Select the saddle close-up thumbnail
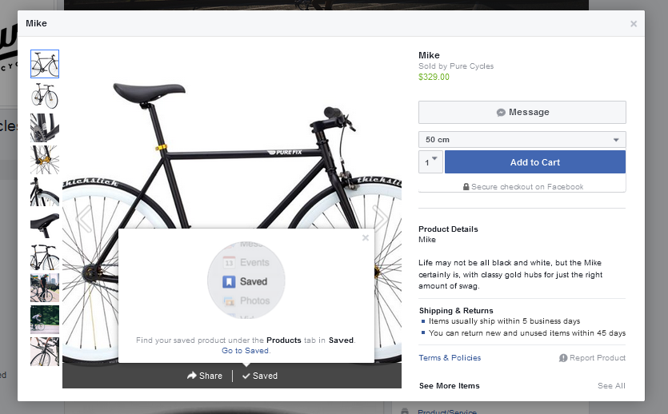The image size is (668, 414). click(x=45, y=224)
